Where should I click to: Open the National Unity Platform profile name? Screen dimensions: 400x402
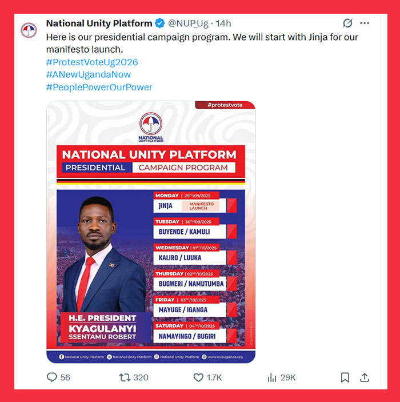pyautogui.click(x=99, y=23)
